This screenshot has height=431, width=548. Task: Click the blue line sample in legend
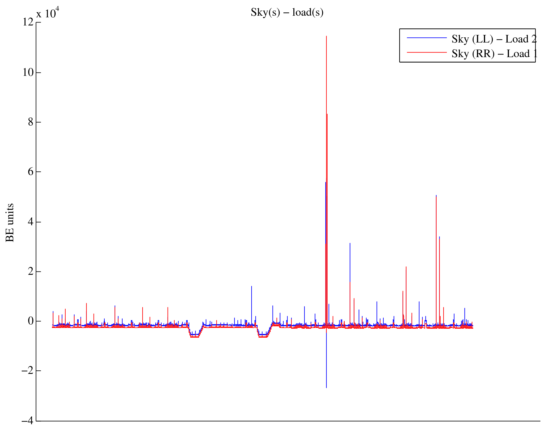[427, 38]
